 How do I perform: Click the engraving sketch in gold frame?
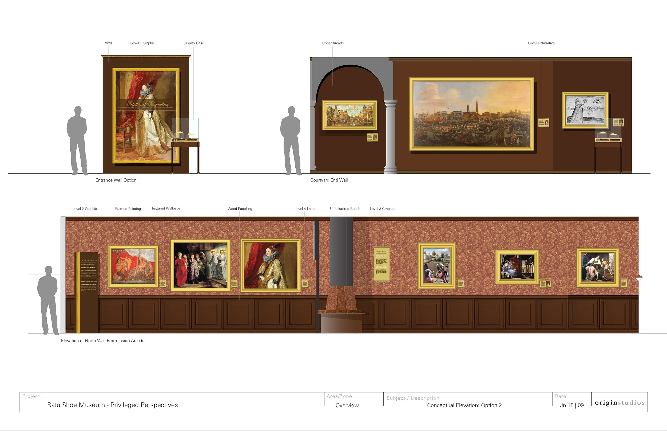coord(585,110)
